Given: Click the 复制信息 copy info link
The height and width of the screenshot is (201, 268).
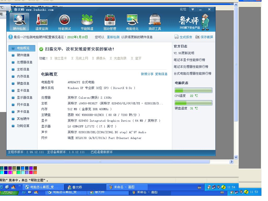Looking at the screenshot, I should point(161,74).
